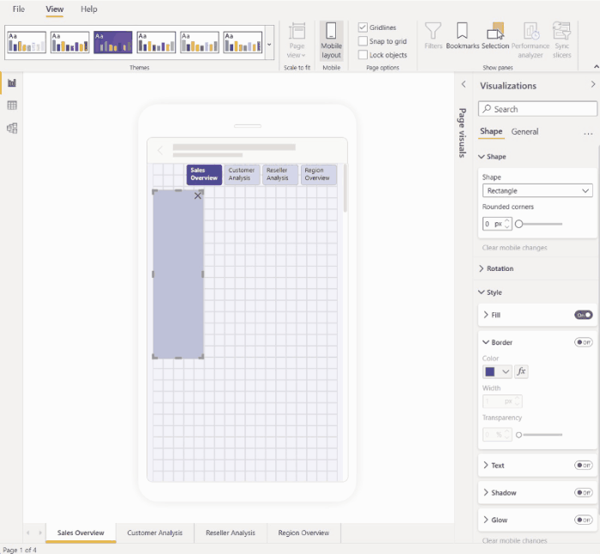Viewport: 600px width, 554px height.
Task: Check the Lock objects option
Action: click(x=363, y=55)
